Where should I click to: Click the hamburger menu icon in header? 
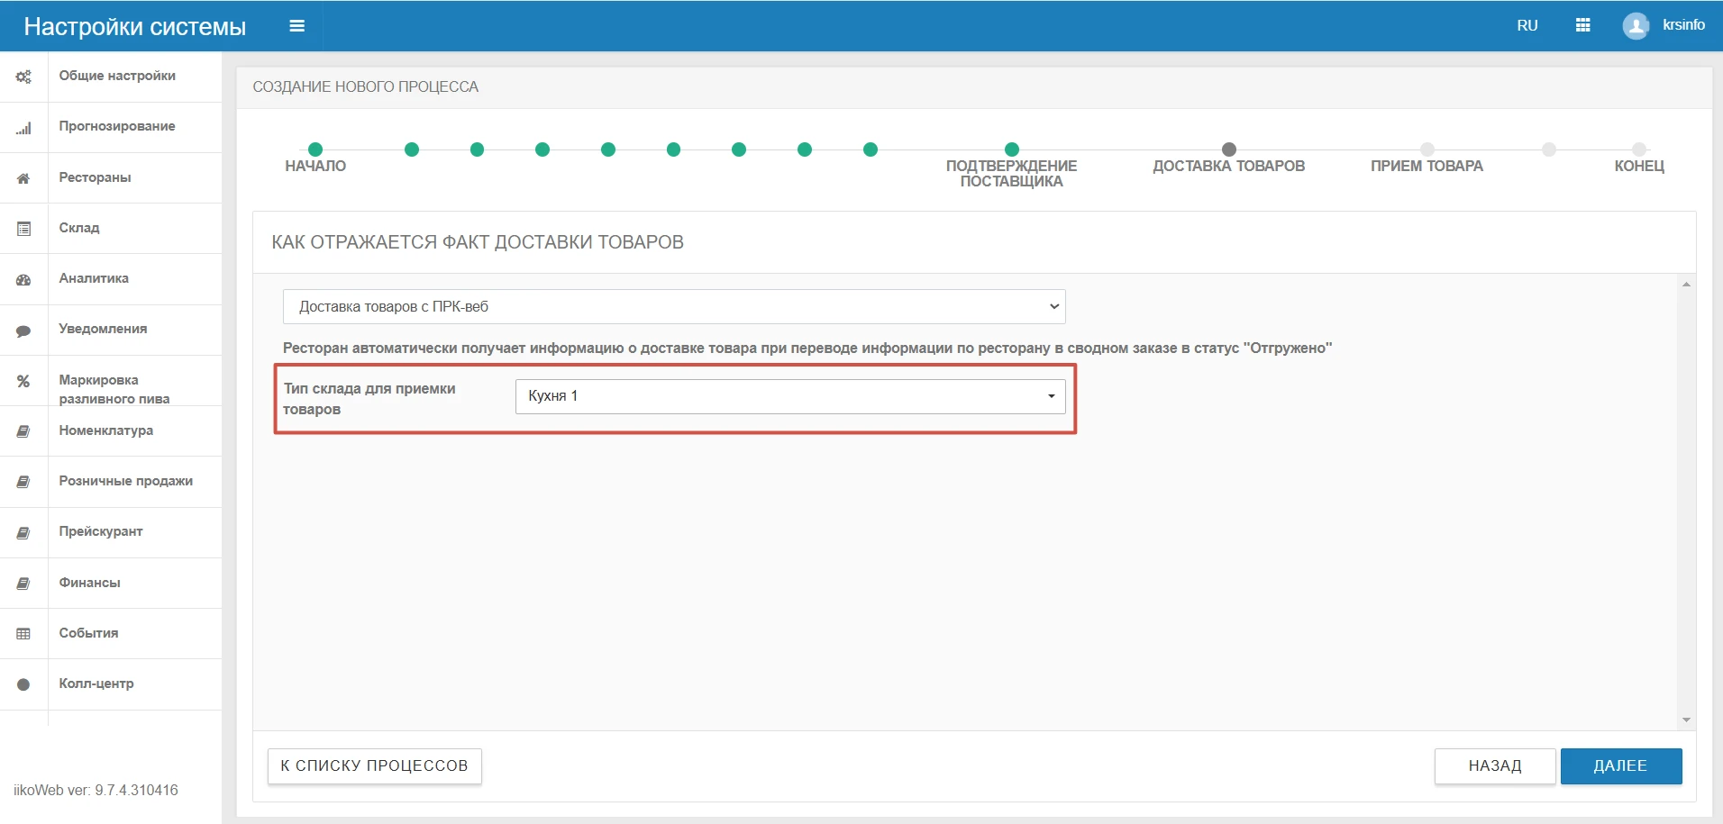click(296, 26)
